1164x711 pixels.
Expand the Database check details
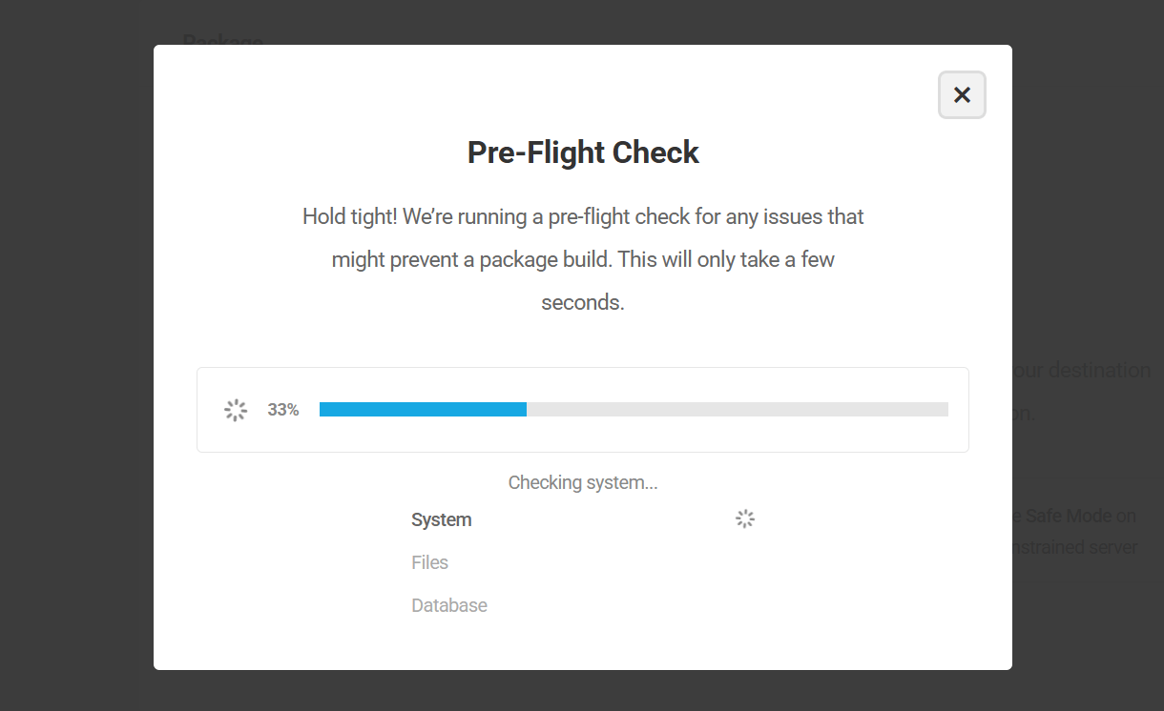tap(449, 605)
